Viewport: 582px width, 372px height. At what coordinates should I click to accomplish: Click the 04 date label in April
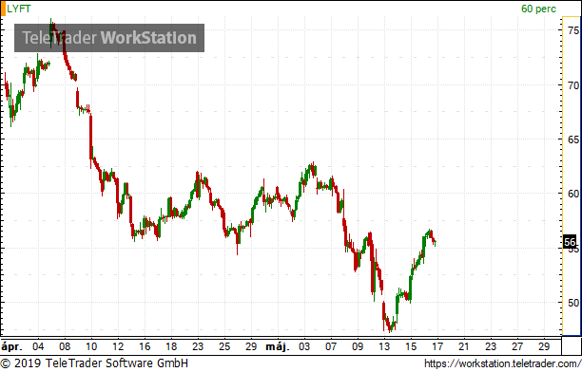point(38,346)
